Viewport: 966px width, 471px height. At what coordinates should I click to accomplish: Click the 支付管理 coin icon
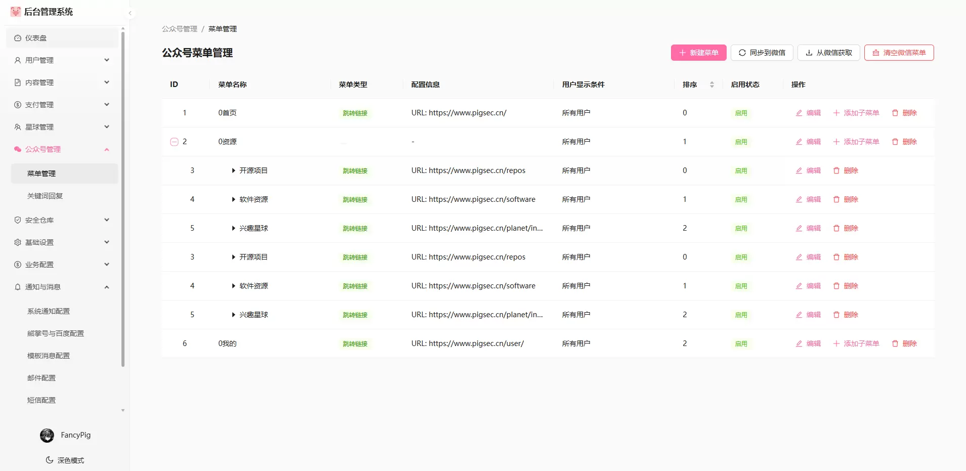coord(18,105)
